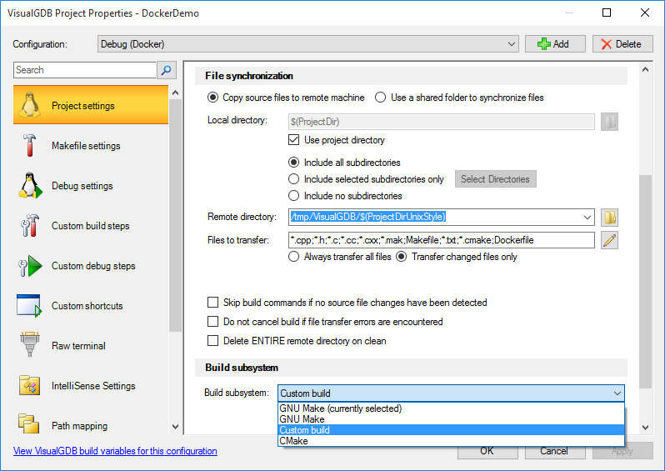Click main panel scroll up arrow

pos(645,69)
